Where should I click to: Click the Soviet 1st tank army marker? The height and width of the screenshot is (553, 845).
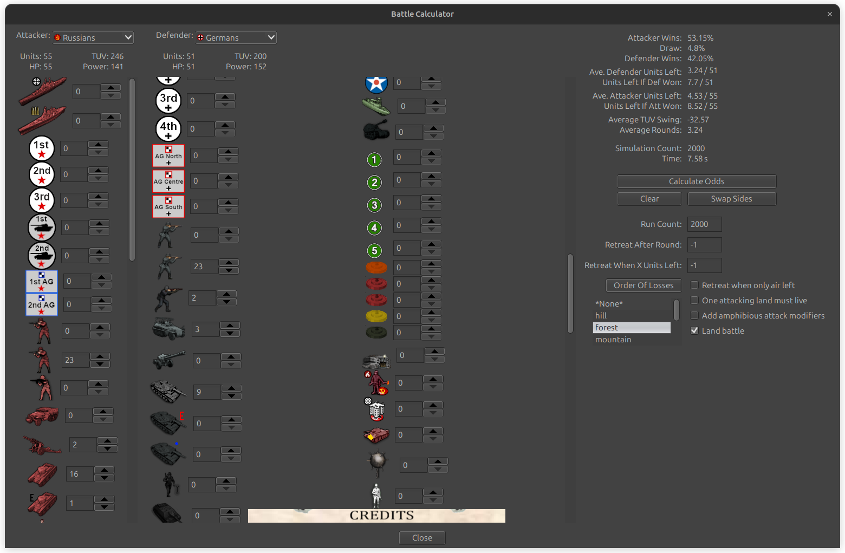[x=42, y=227]
